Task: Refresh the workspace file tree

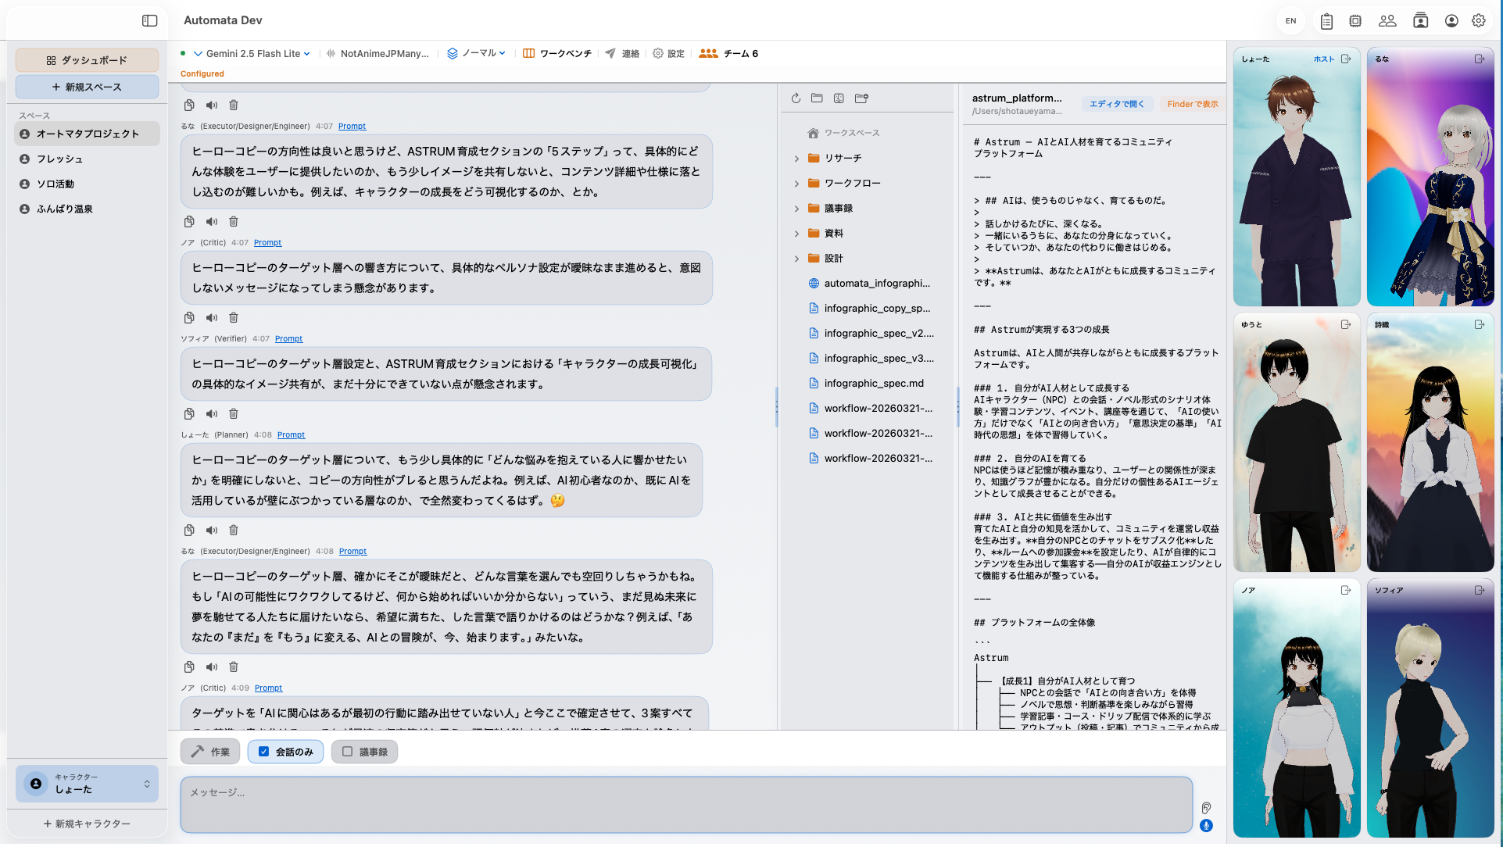Action: pyautogui.click(x=796, y=98)
